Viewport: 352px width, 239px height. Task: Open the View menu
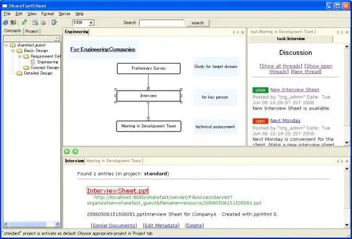tap(32, 14)
